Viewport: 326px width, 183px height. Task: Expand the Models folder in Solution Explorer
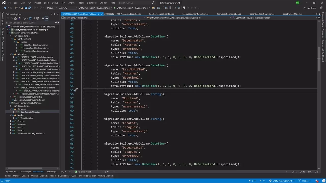click(11, 115)
